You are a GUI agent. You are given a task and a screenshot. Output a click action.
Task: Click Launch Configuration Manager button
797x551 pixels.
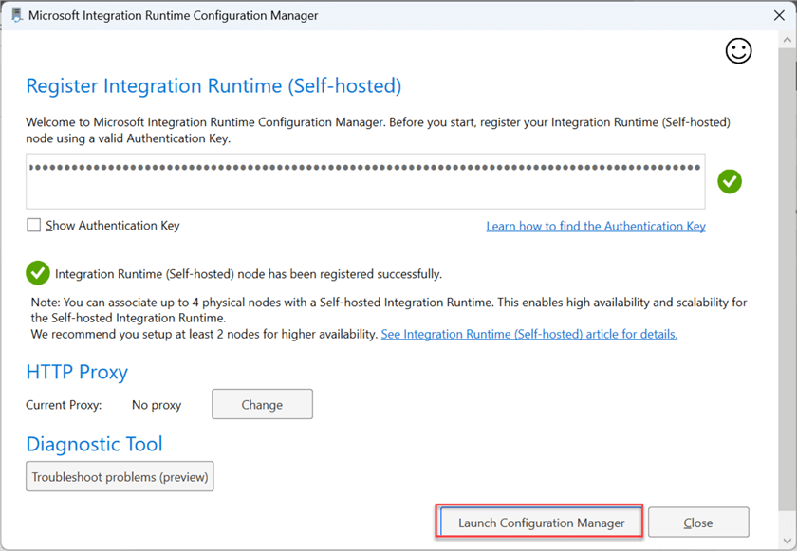pyautogui.click(x=542, y=522)
